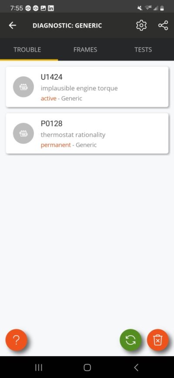Tap the 'permanent' status label
Screen dimensions: 174x378
[x=56, y=145]
